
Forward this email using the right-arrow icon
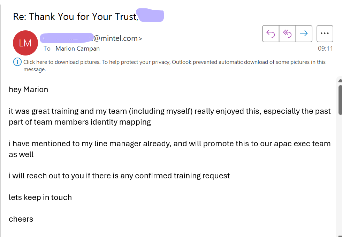[304, 34]
